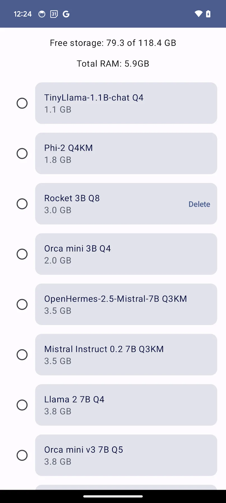
Task: Open the Llama 2 7B Q4 card
Action: coord(126,405)
